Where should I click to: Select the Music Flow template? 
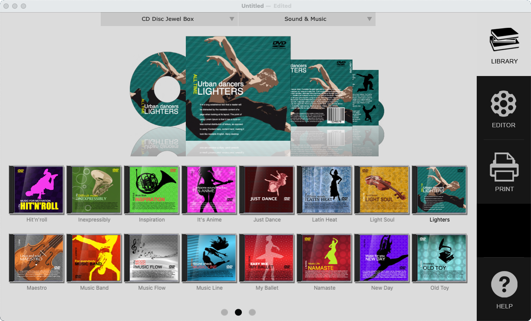(x=152, y=258)
